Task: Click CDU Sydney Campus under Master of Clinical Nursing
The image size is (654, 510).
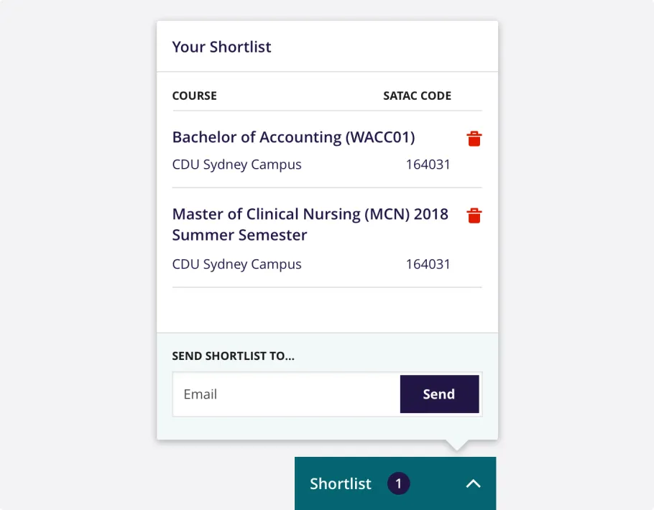Action: click(x=236, y=264)
